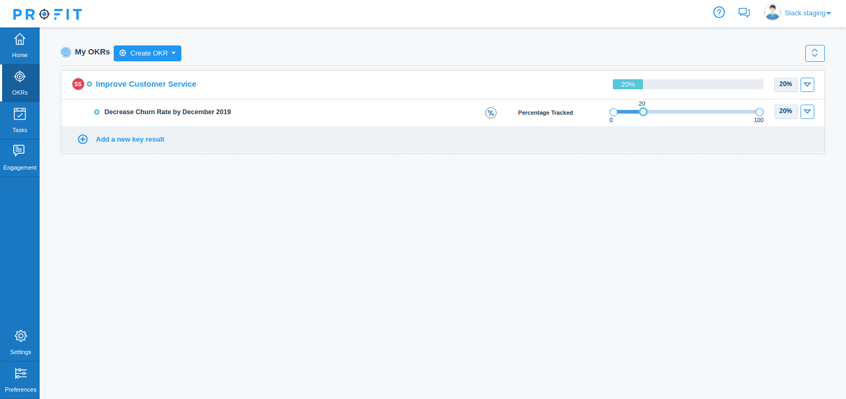This screenshot has width=846, height=399.
Task: Open the Slack staging account dropdown
Action: [x=807, y=13]
